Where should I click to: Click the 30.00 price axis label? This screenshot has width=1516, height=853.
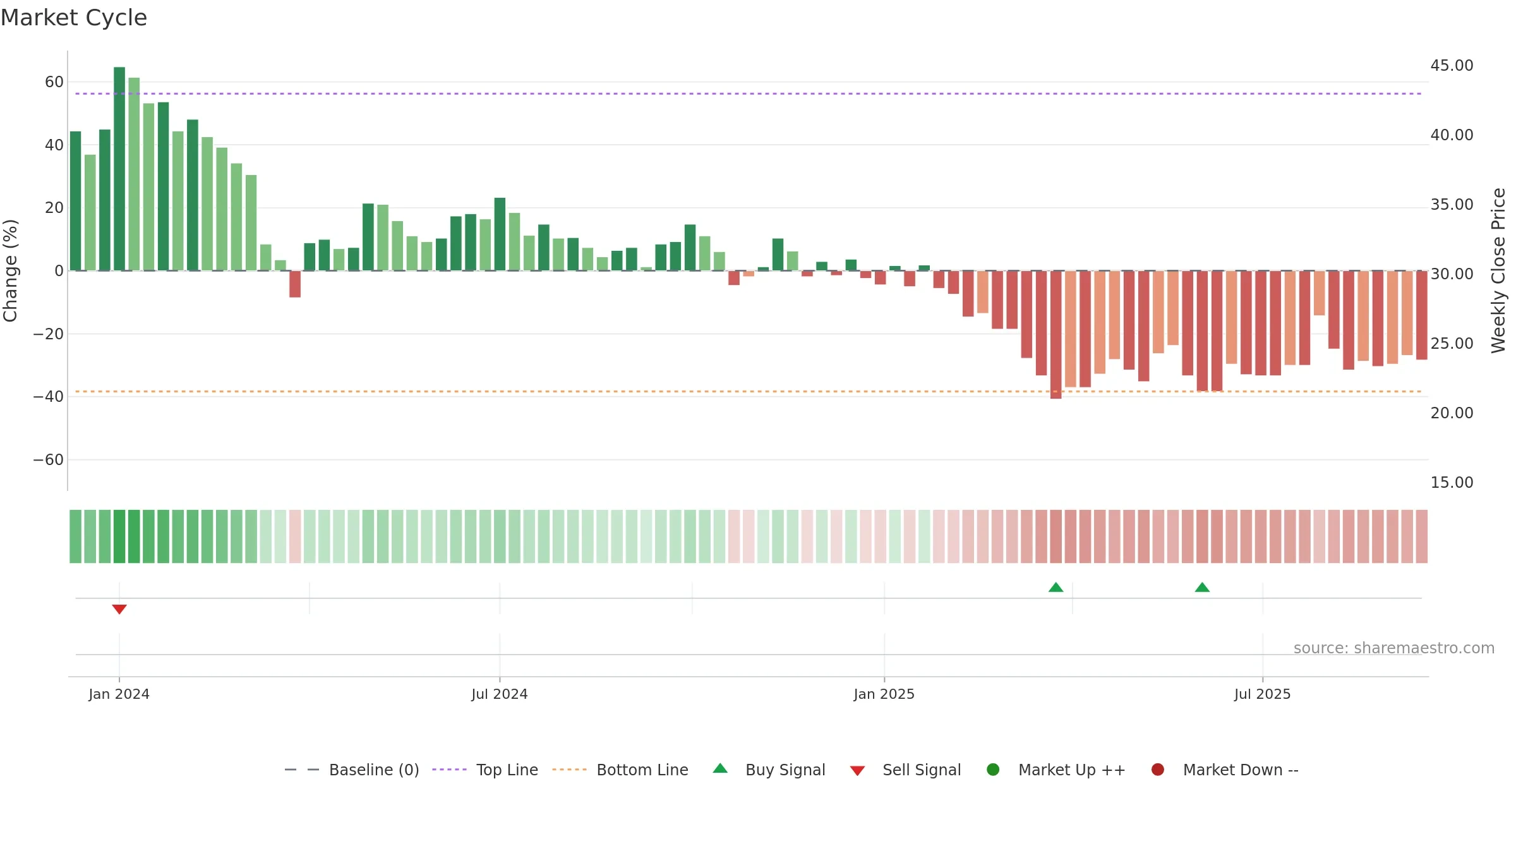[x=1452, y=274]
